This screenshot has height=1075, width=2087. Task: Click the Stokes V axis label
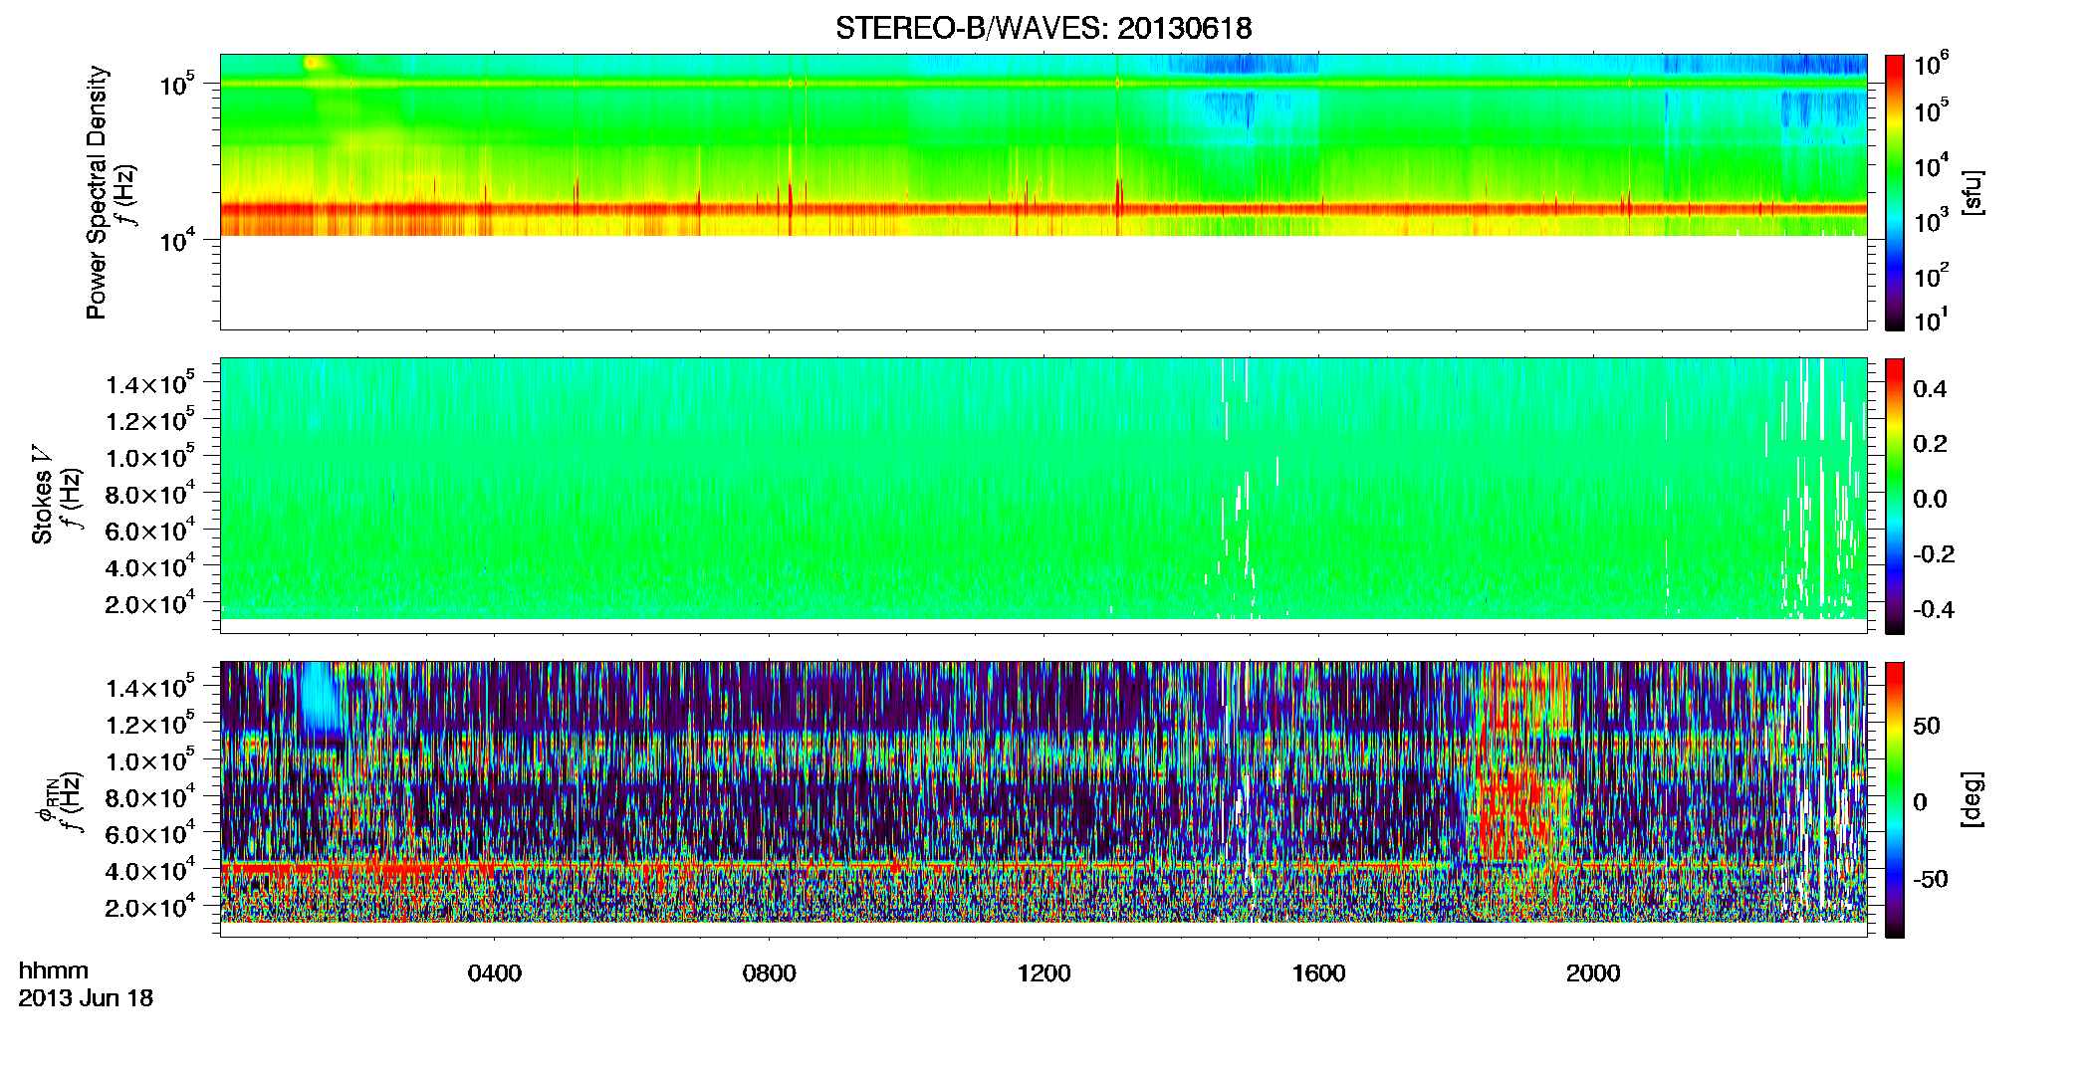coord(43,495)
